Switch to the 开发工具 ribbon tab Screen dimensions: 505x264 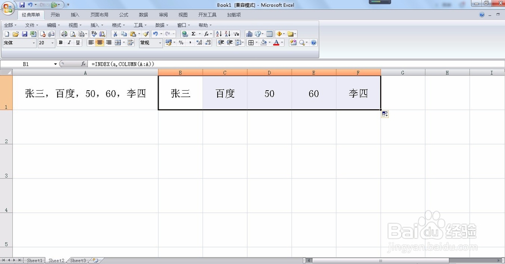(208, 15)
